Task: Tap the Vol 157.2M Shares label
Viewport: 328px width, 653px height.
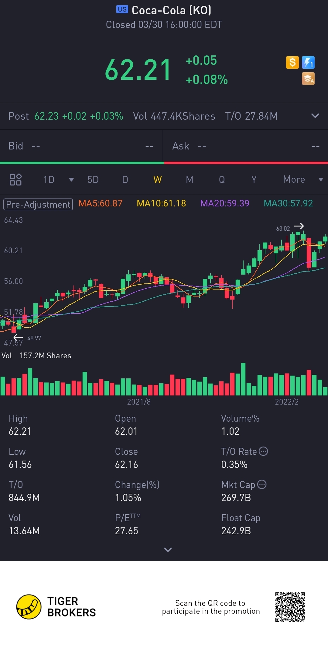Action: 36,356
